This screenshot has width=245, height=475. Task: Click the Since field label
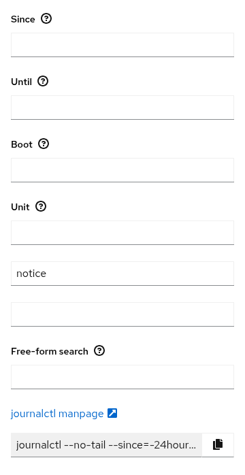(23, 19)
